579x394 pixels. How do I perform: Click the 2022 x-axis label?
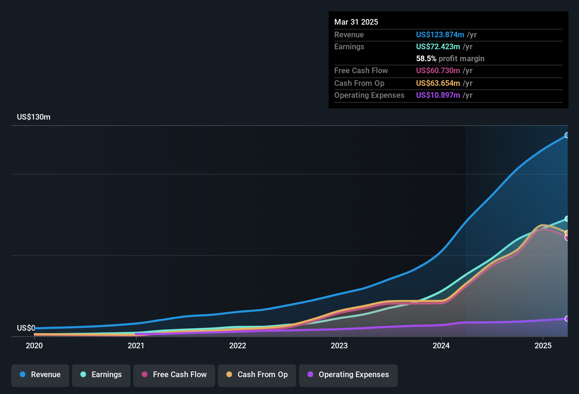pyautogui.click(x=238, y=345)
